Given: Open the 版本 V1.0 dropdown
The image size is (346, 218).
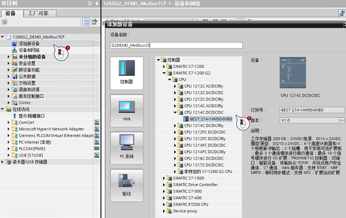Looking at the screenshot, I should point(342,121).
